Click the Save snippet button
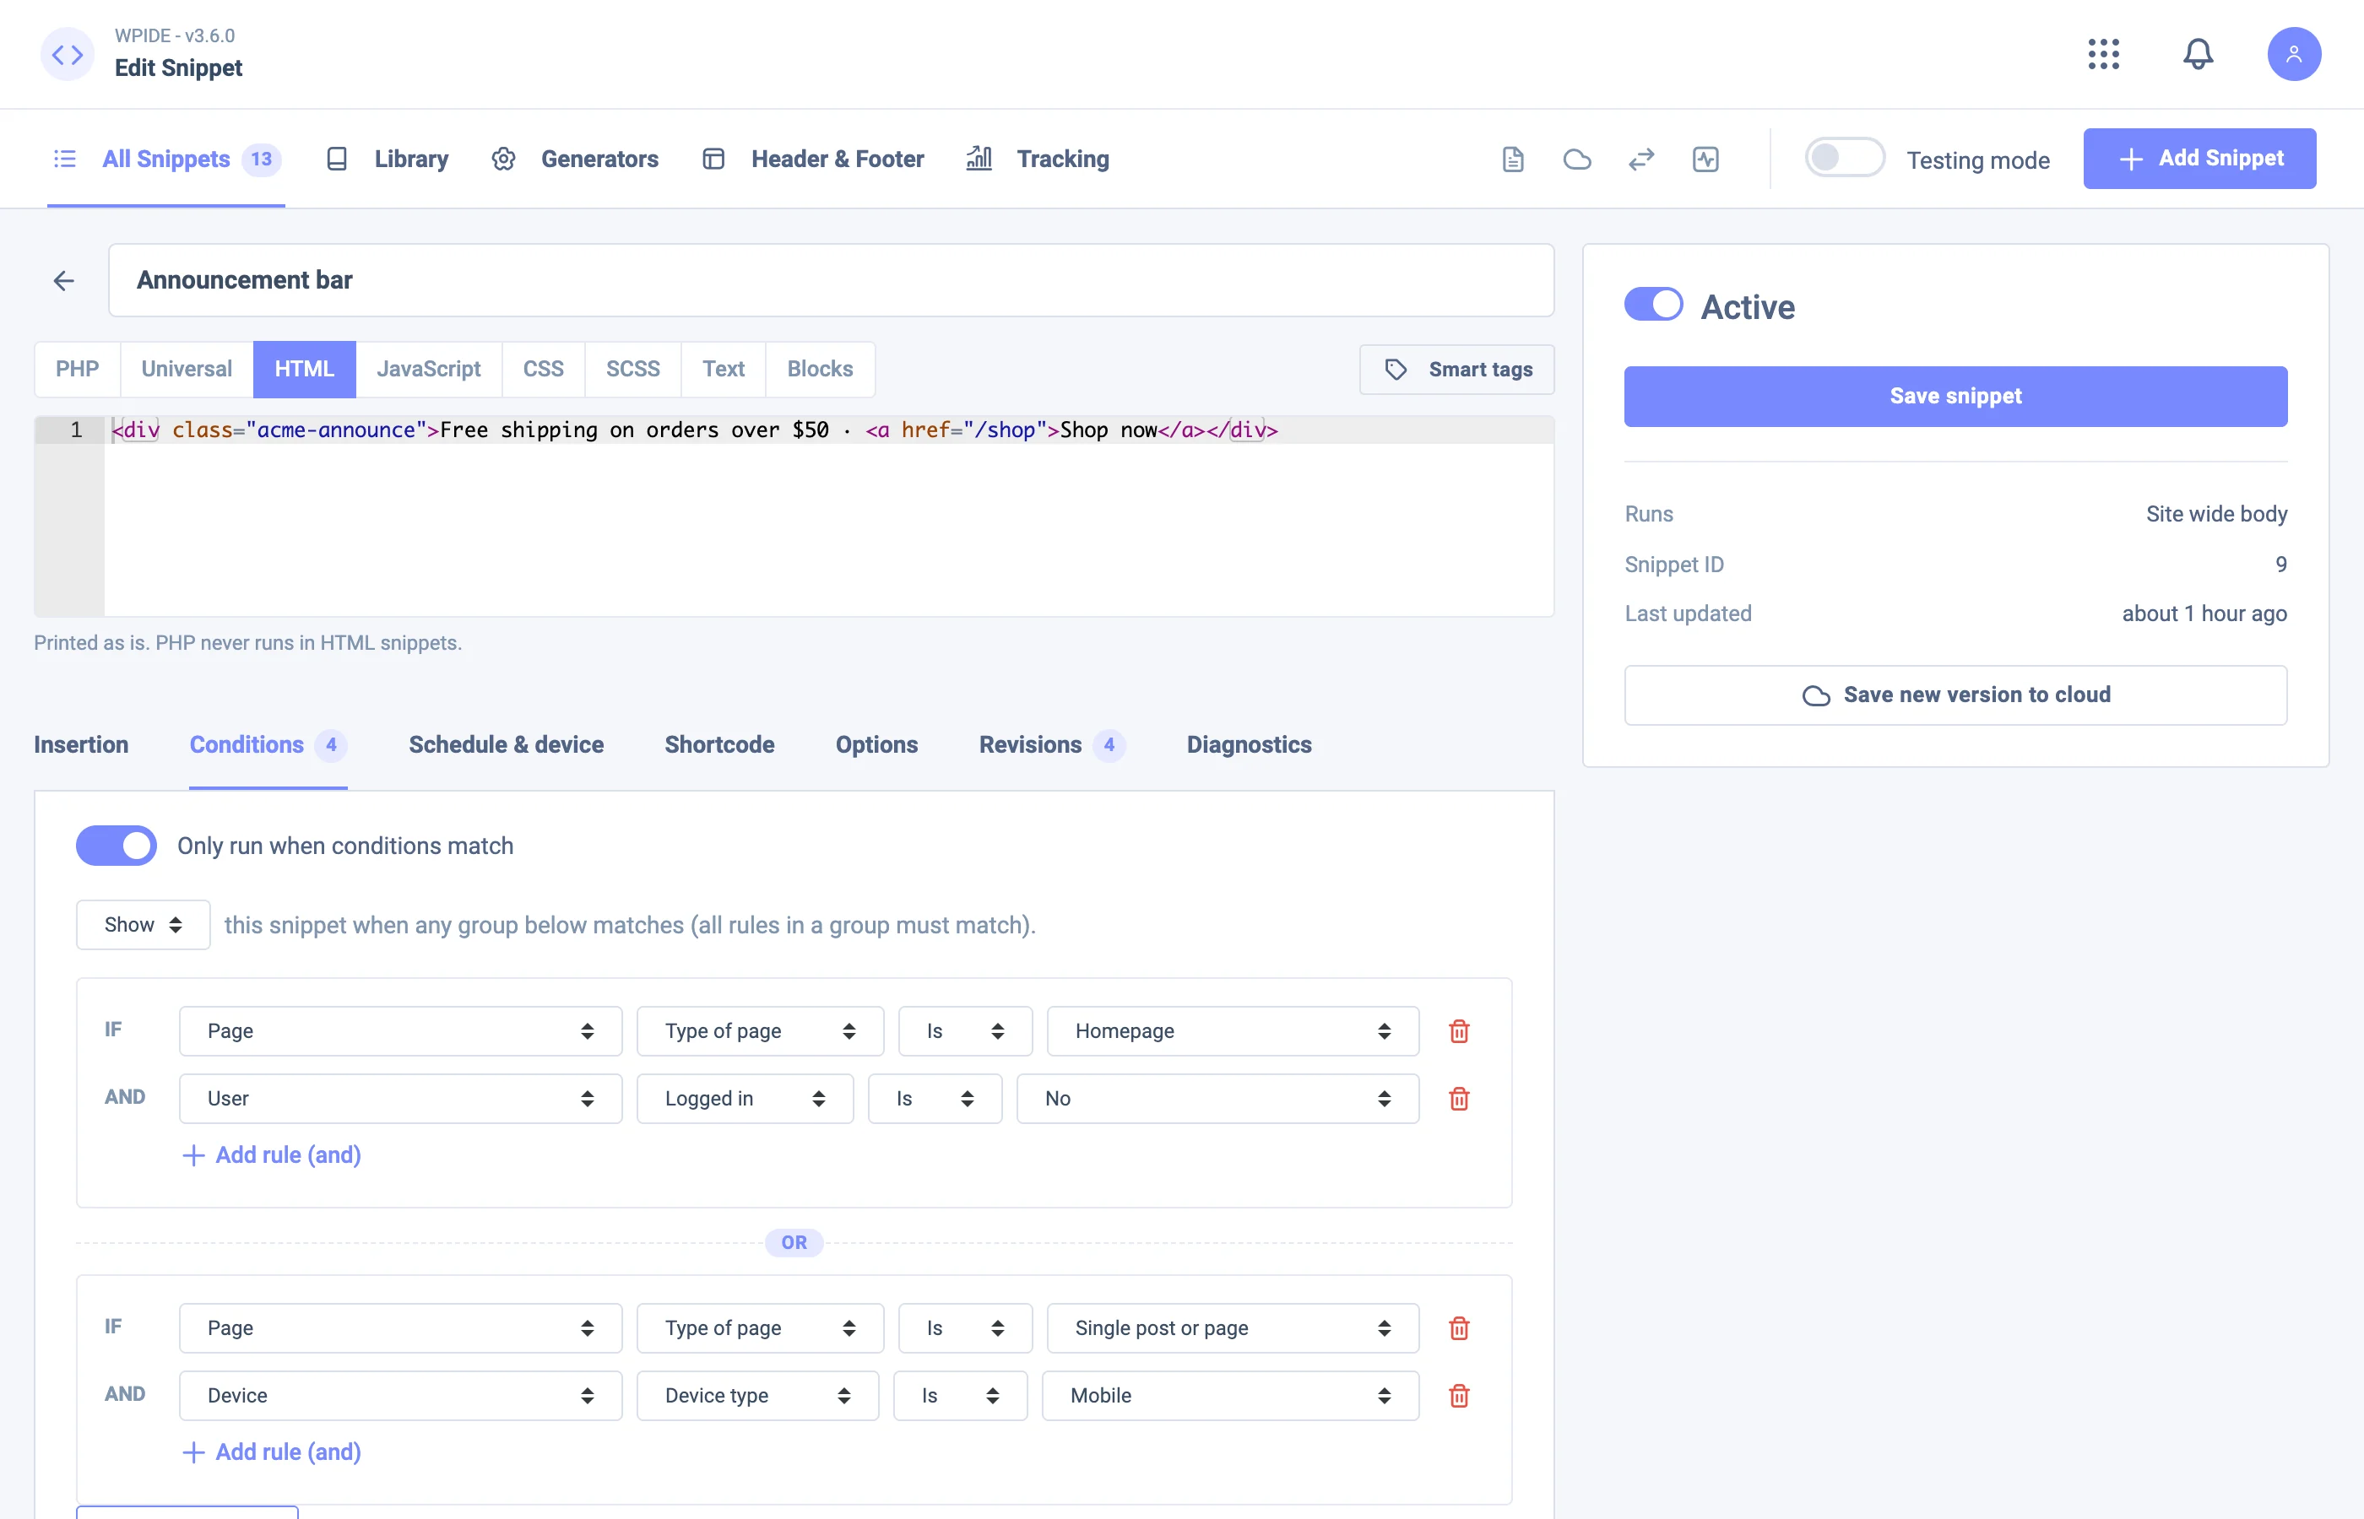This screenshot has width=2364, height=1519. click(1955, 397)
